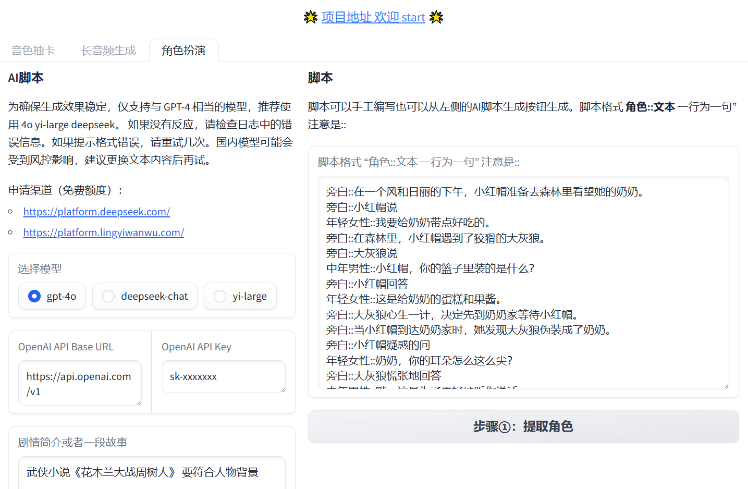Visit the platform.lingyiwanwu.com link
This screenshot has width=748, height=489.
click(x=103, y=233)
